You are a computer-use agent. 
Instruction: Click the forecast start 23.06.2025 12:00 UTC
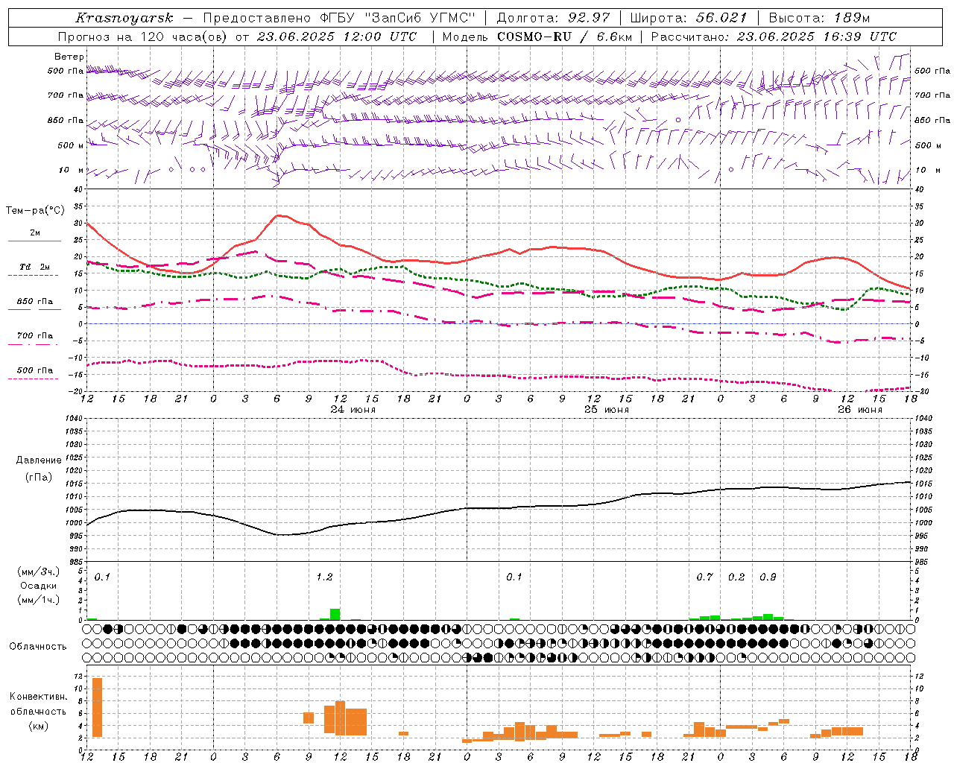[x=337, y=37]
